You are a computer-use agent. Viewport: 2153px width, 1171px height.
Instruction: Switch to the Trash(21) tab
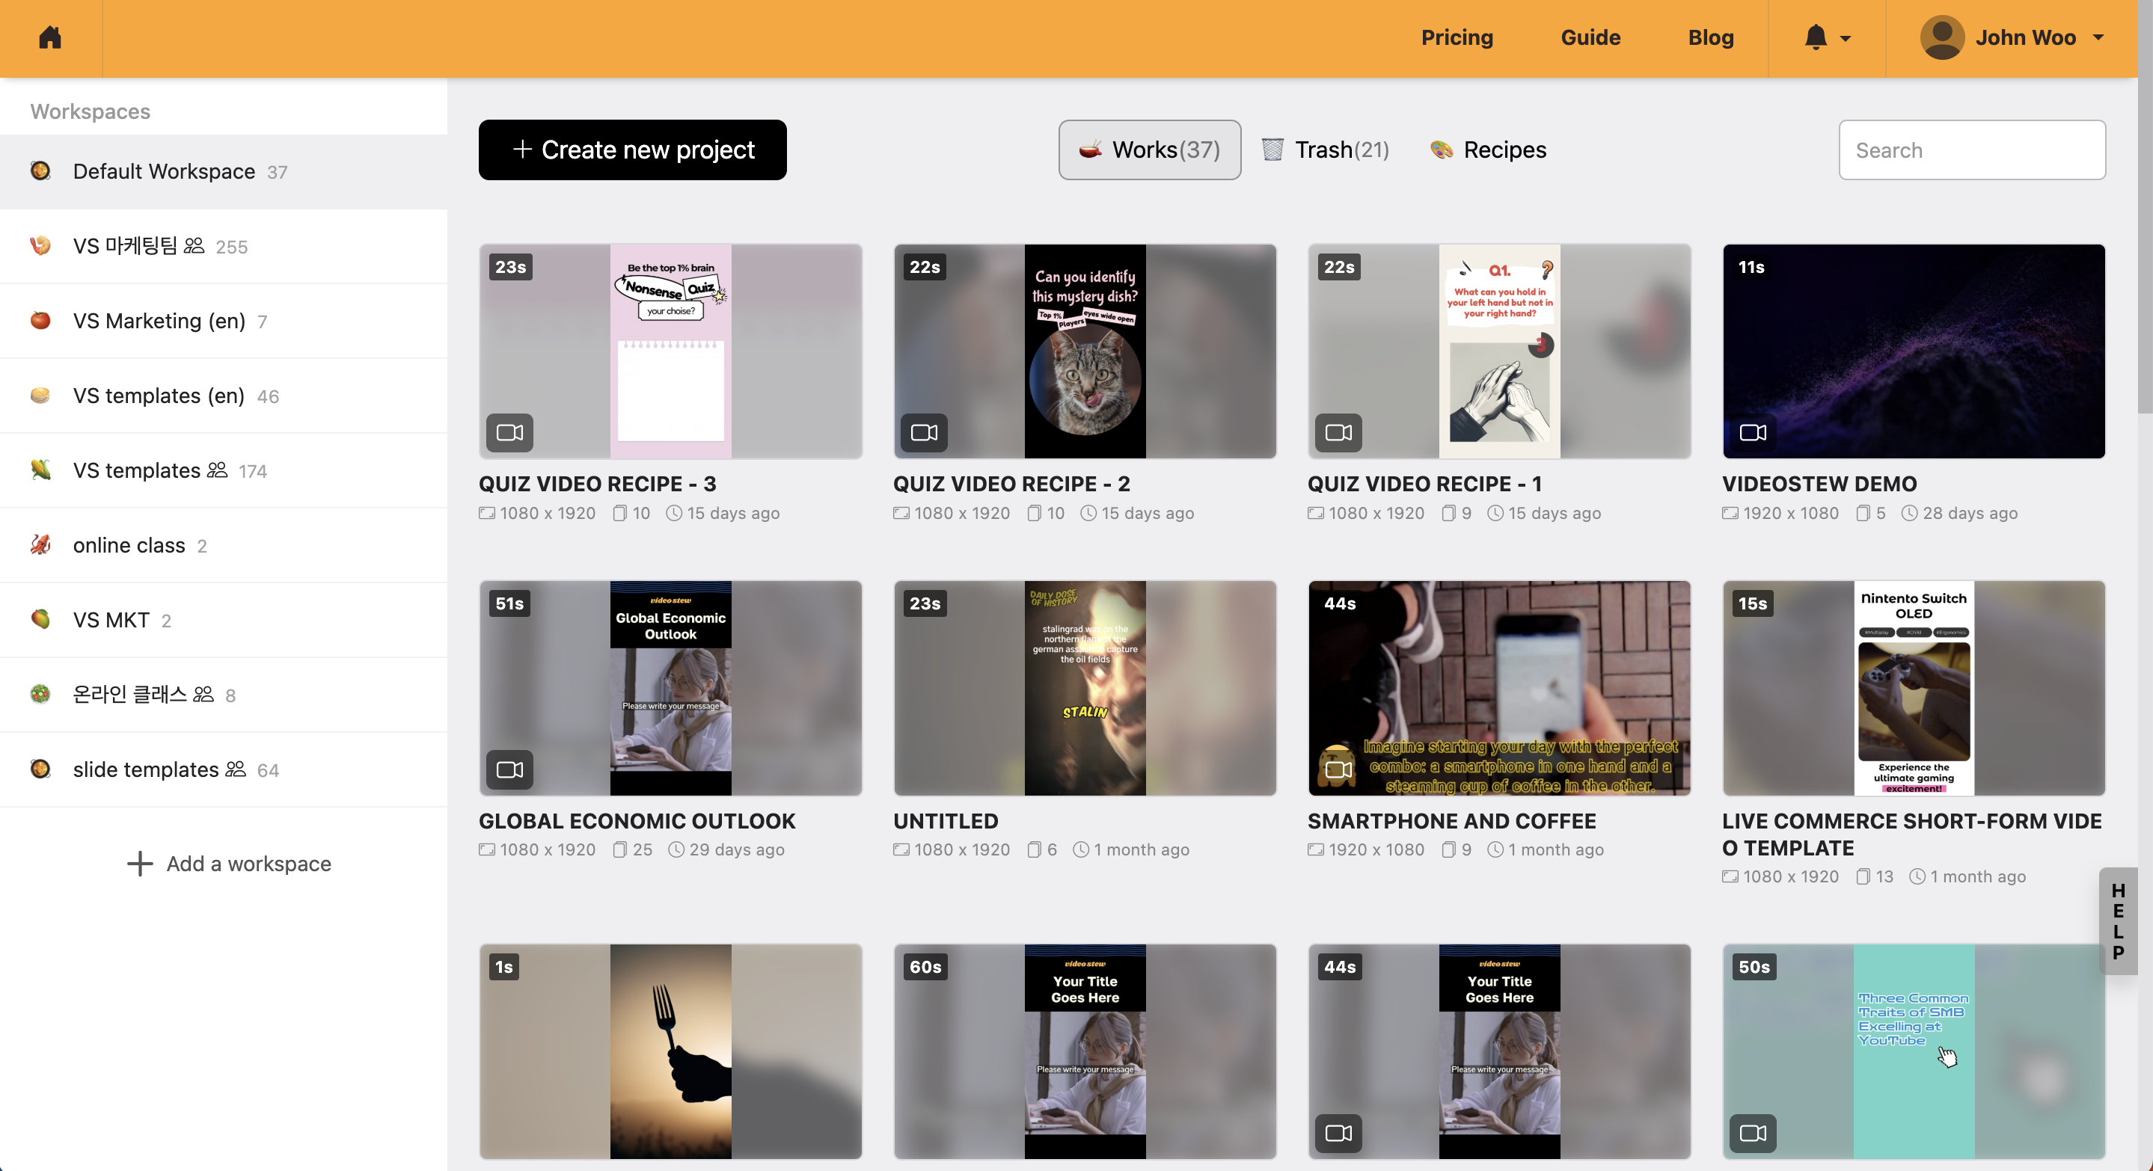tap(1326, 150)
